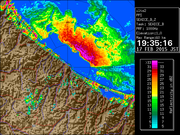Click the cyan legend band at bottom

(155, 126)
